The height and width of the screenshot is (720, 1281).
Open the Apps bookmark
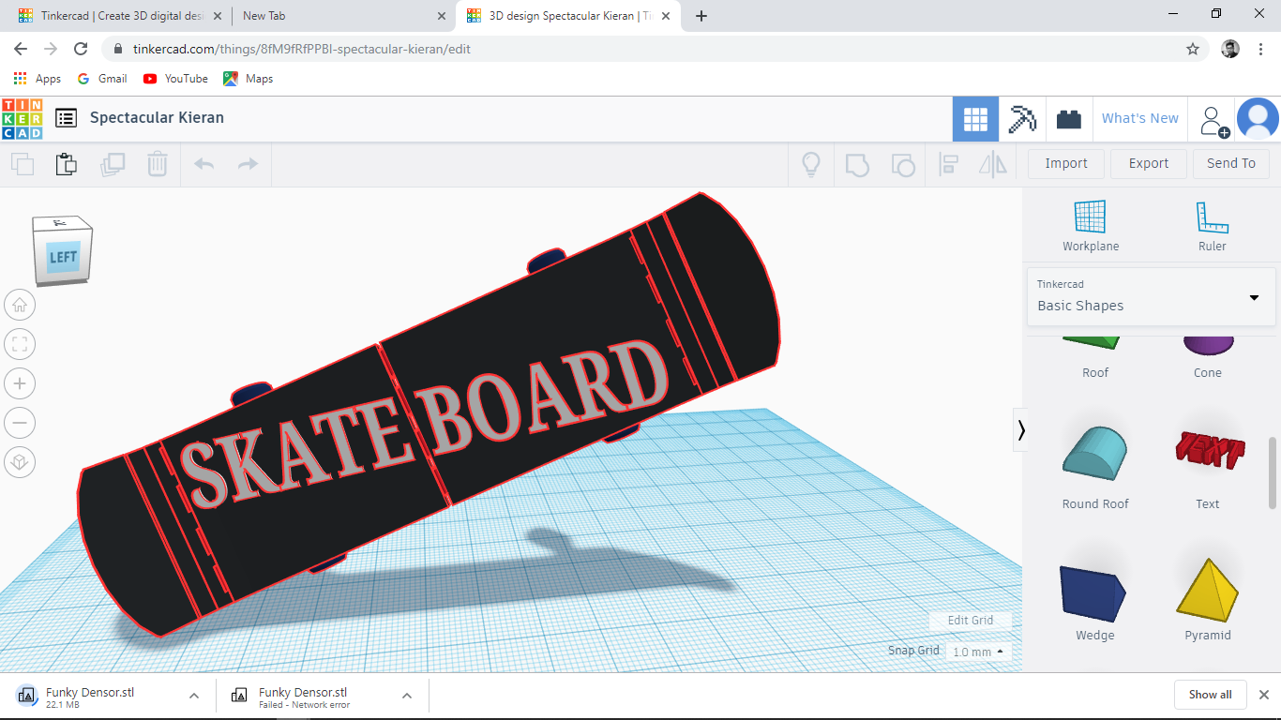pyautogui.click(x=38, y=79)
